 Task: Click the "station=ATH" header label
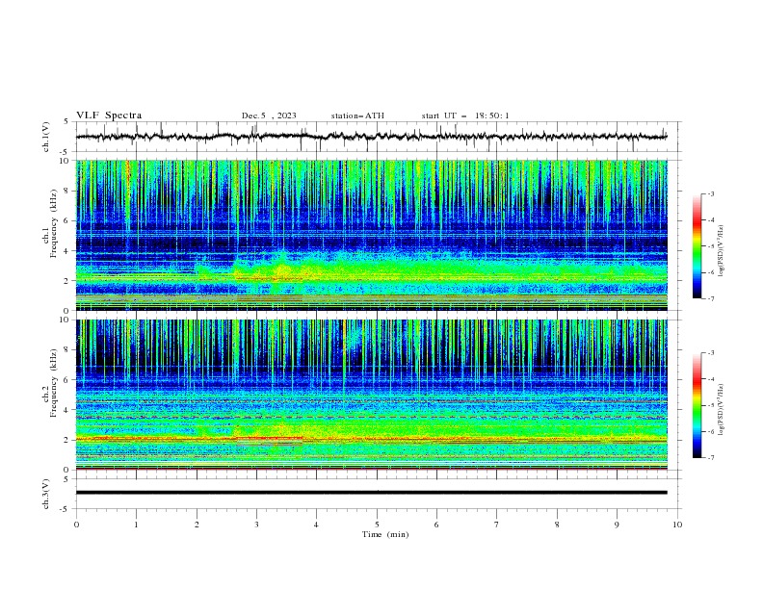[357, 115]
